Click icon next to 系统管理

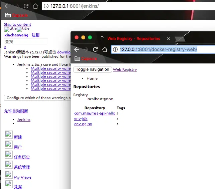9,165
